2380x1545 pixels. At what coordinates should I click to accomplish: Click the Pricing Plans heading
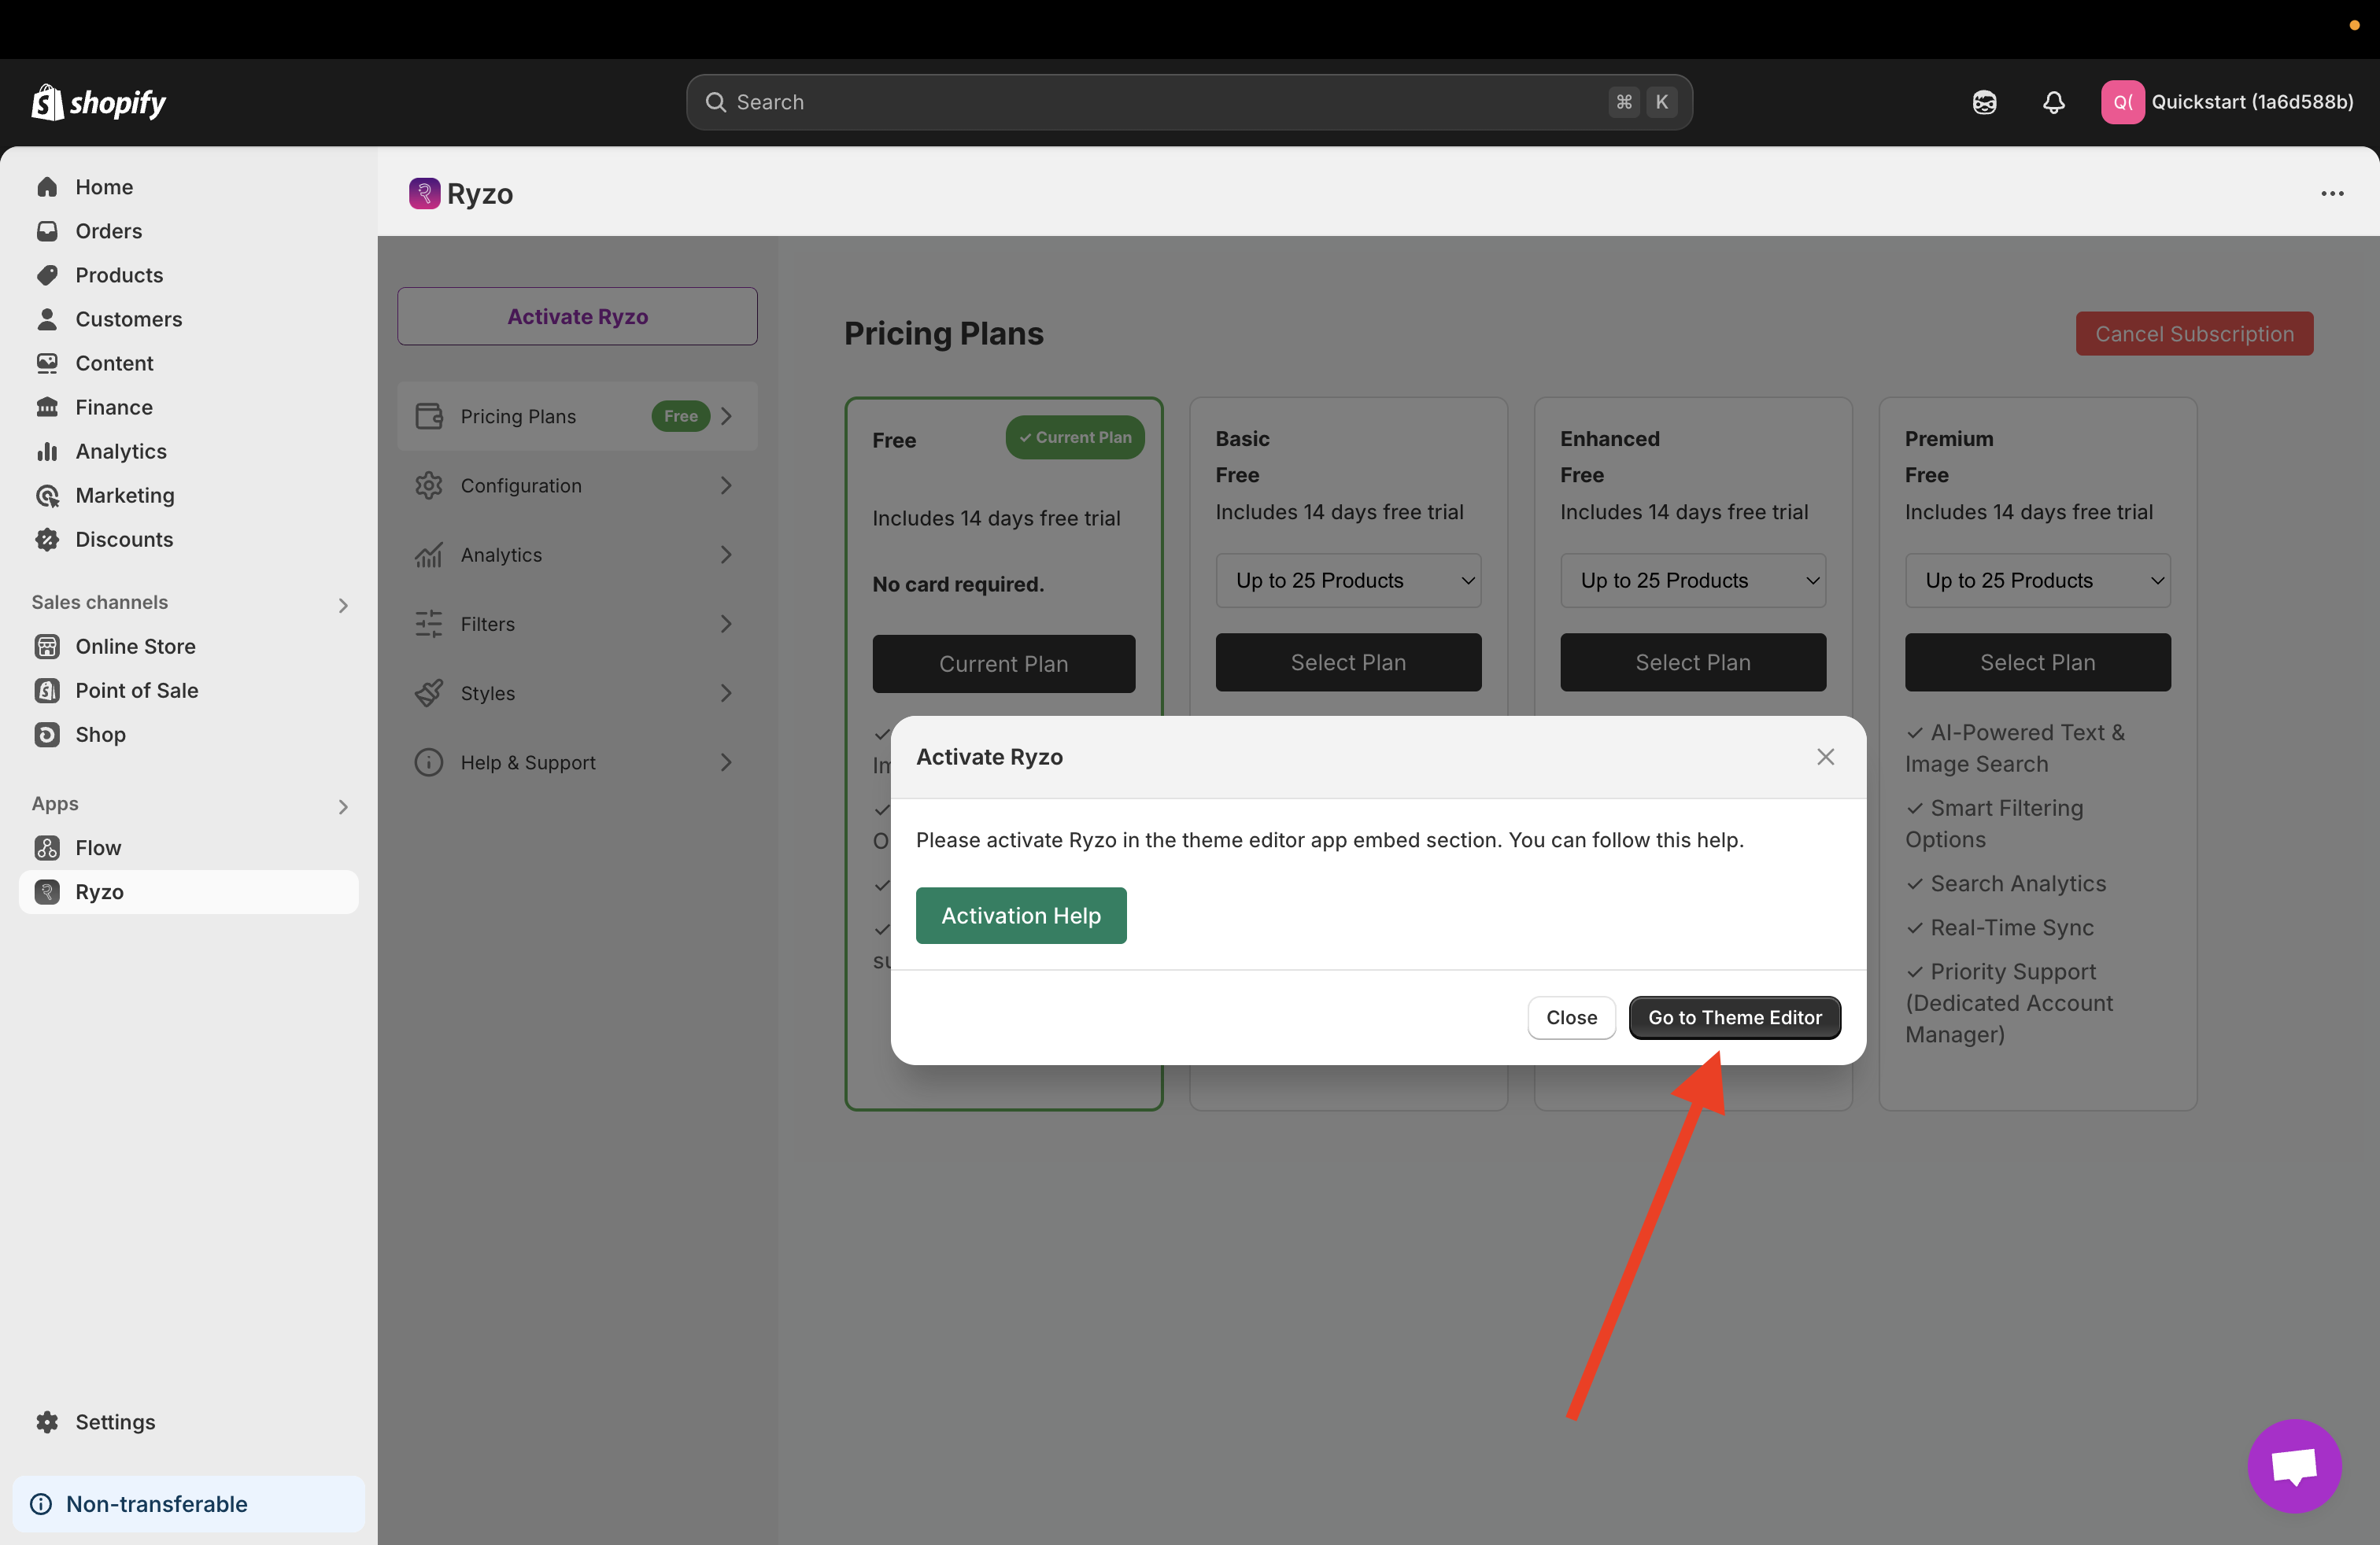pos(943,333)
